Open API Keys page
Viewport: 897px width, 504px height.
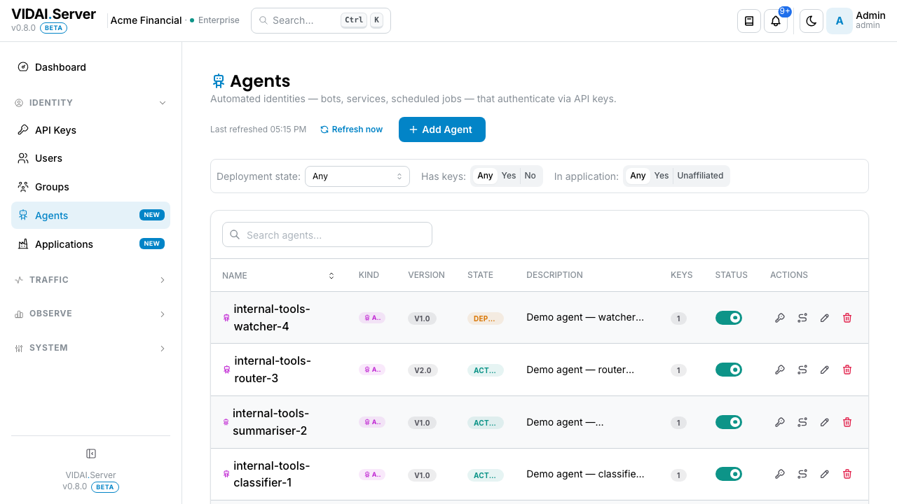tap(90, 130)
